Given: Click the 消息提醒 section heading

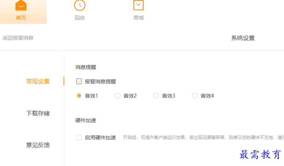Looking at the screenshot, I should point(86,67).
